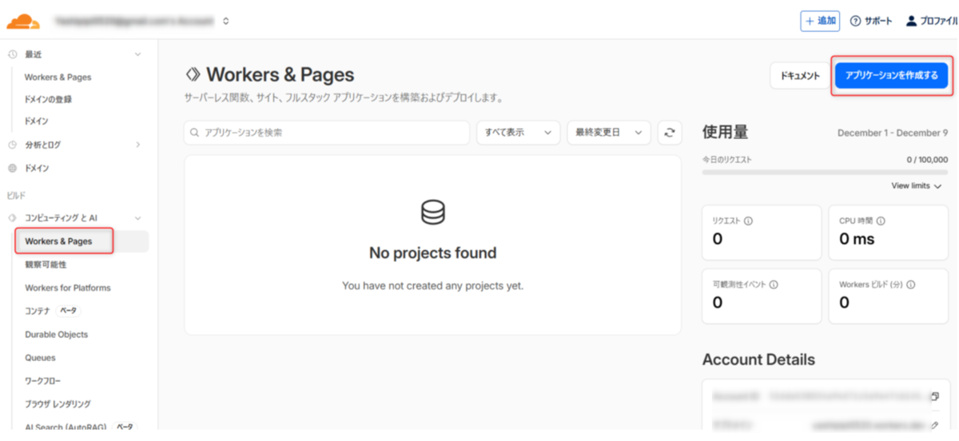Click the Cloudflare logo
959x441 pixels.
click(x=23, y=22)
